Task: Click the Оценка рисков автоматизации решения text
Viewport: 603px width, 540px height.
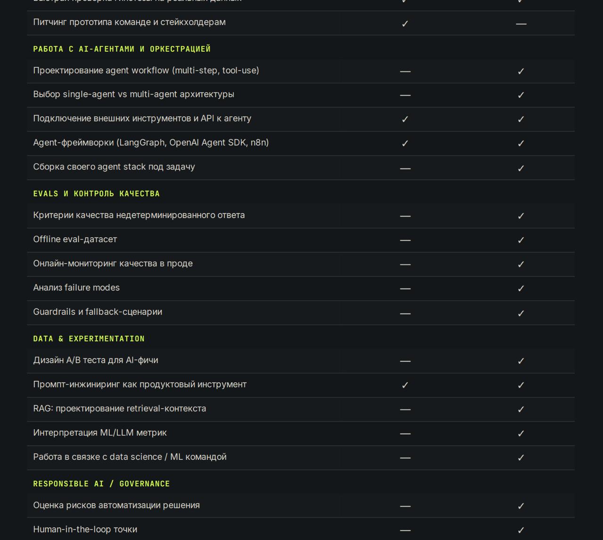Action: click(116, 505)
